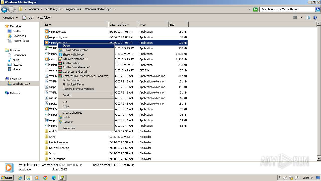
Task: Click the en-US folder icon
Action: (46, 131)
